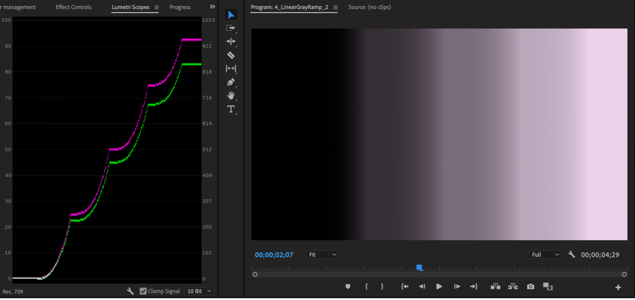
Task: Switch to the Effect Controls tab
Action: (x=73, y=7)
